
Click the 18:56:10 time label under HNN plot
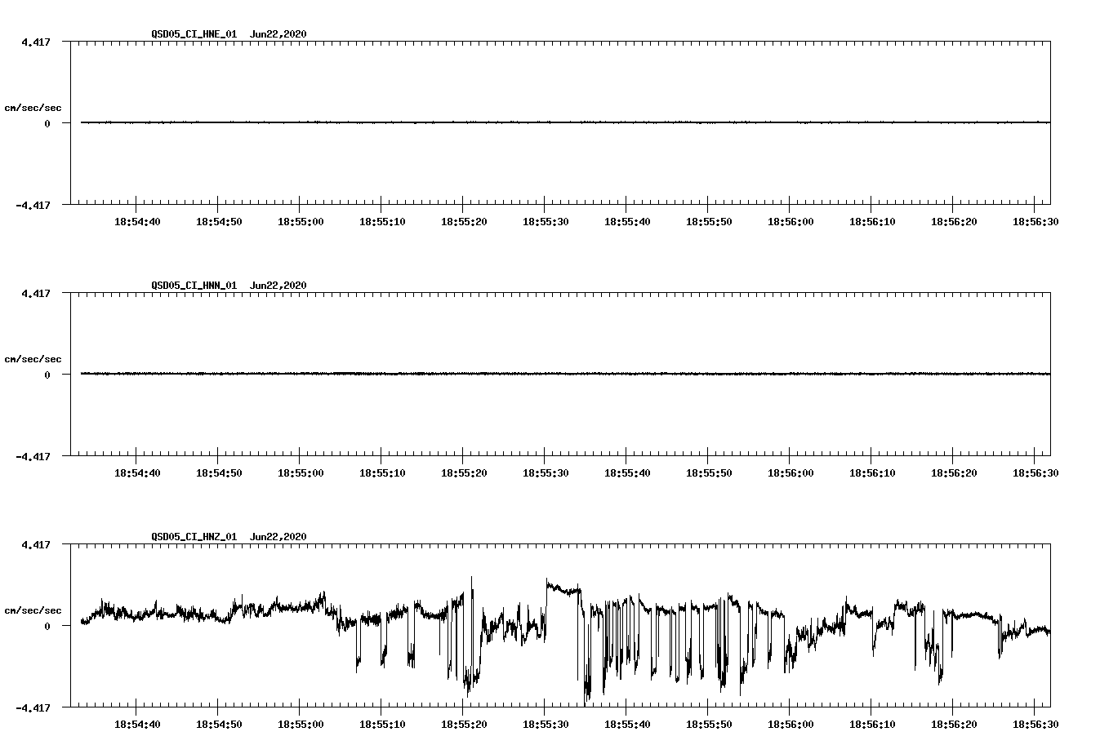[x=872, y=473]
